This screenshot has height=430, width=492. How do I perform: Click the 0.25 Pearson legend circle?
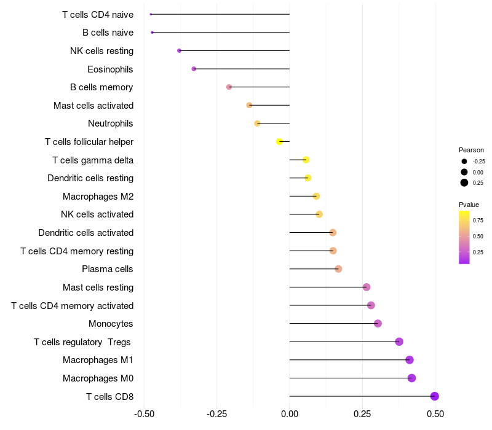pos(464,182)
